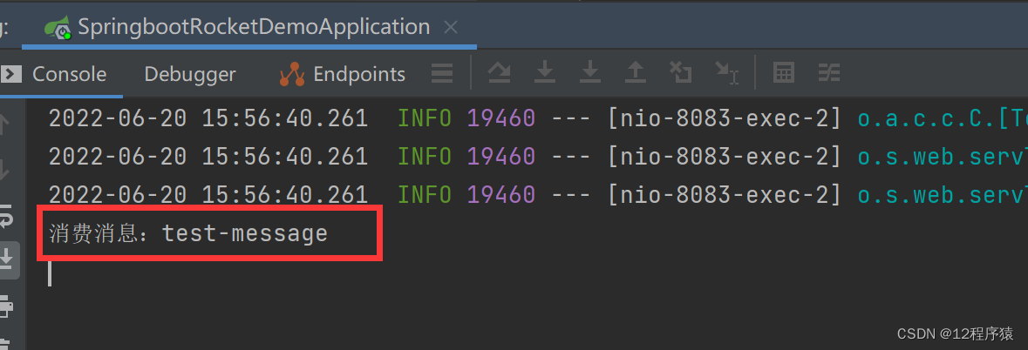
Task: Click the Run to Cursor icon
Action: pyautogui.click(x=725, y=72)
